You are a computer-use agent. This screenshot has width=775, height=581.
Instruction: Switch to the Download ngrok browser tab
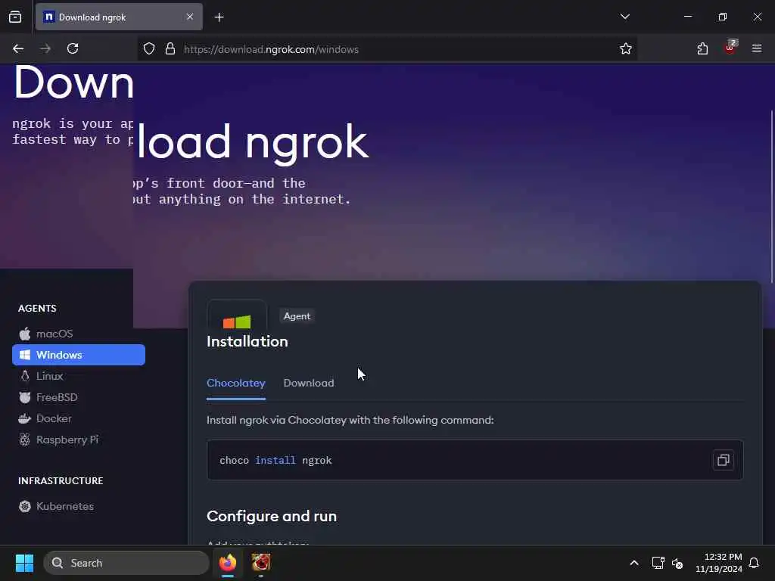pyautogui.click(x=119, y=17)
